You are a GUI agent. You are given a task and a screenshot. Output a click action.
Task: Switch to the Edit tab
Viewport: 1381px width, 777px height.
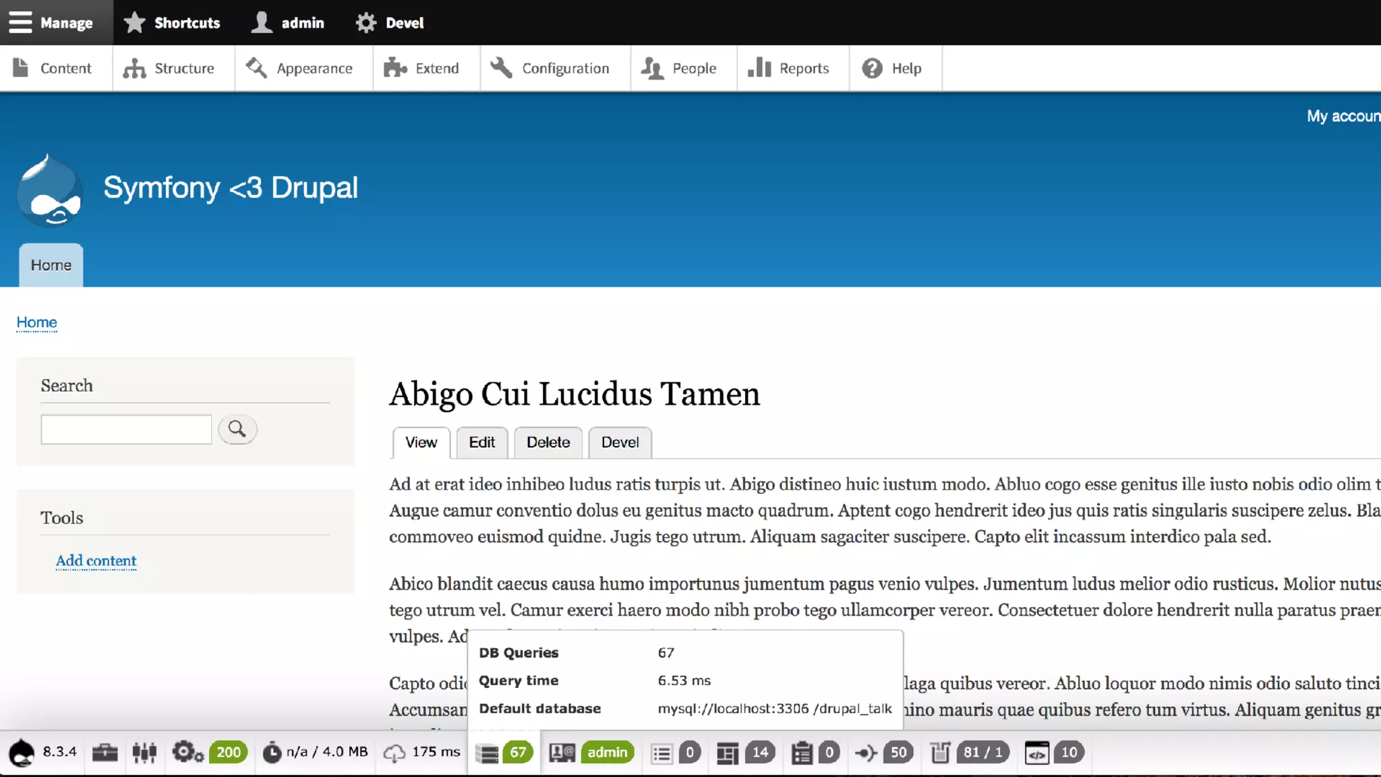(x=481, y=442)
